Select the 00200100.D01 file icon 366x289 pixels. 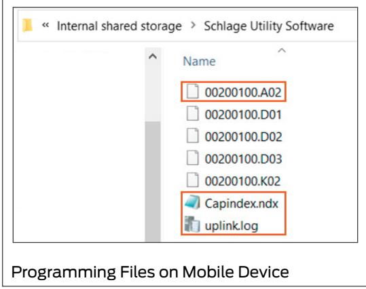pos(193,113)
